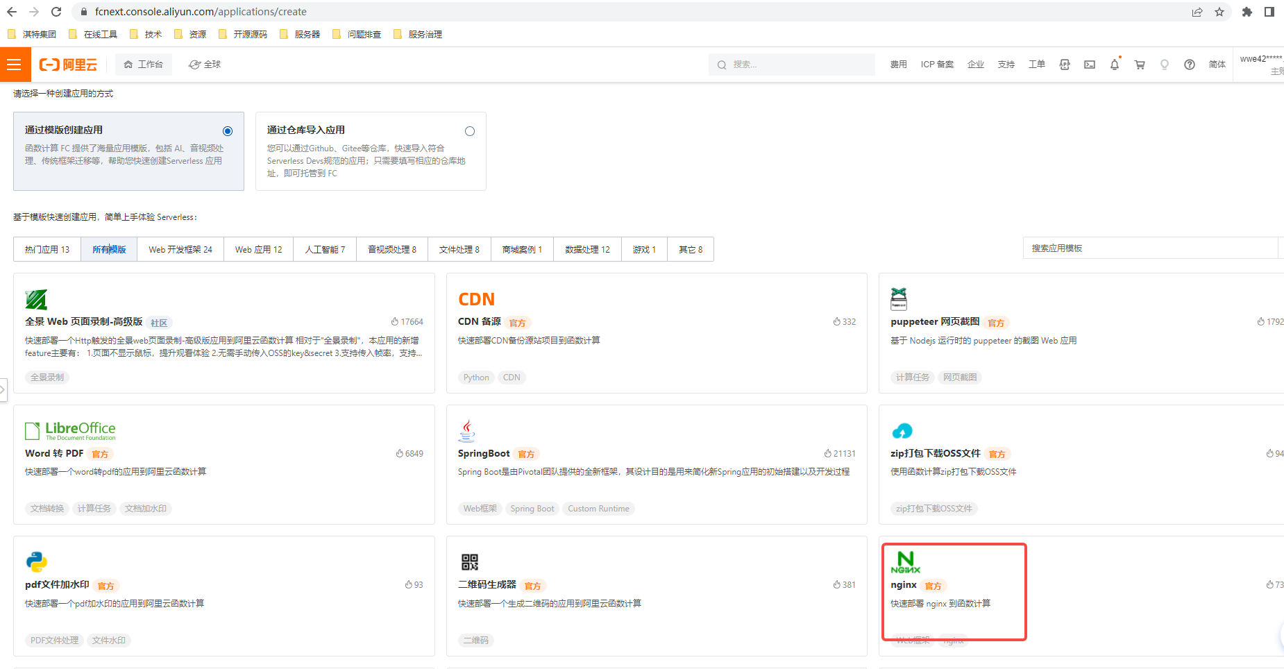1284x669 pixels.
Task: Open 工单 menu in header
Action: point(1037,65)
